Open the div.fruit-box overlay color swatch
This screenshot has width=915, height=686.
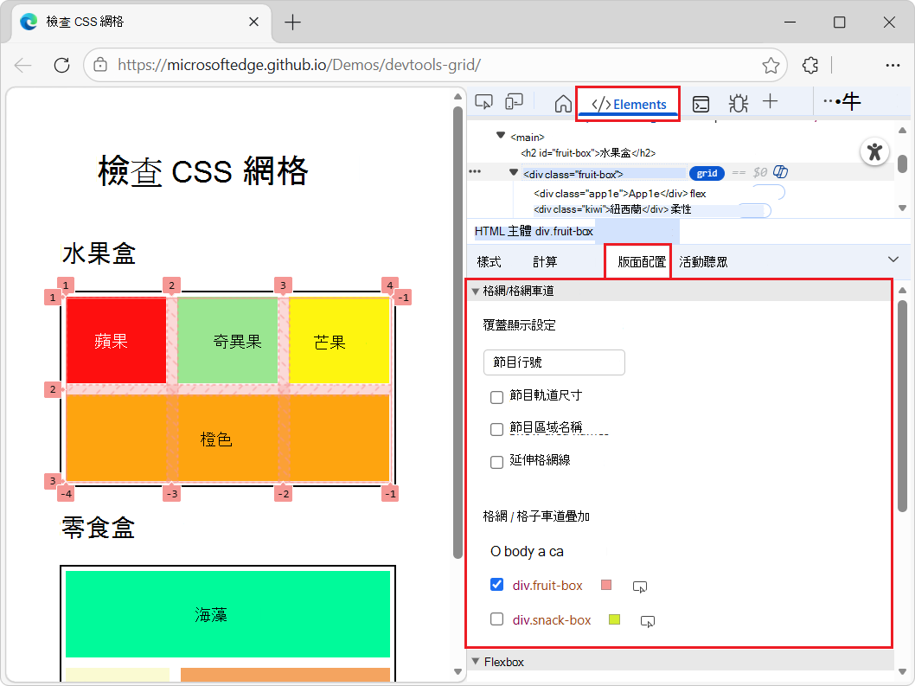[606, 585]
